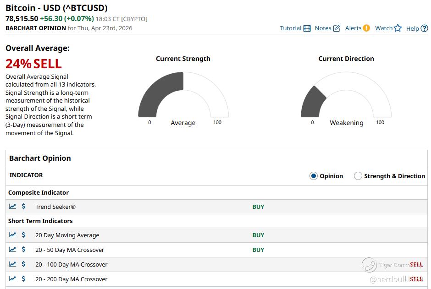This screenshot has width=431, height=289.
Task: Click the Watch star icon
Action: click(398, 28)
